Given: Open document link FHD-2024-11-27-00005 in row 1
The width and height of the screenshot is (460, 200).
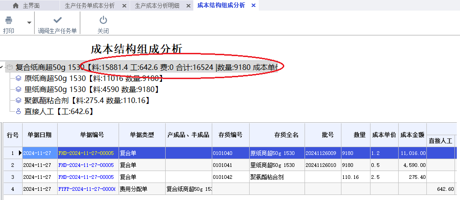Looking at the screenshot, I should 86,153.
